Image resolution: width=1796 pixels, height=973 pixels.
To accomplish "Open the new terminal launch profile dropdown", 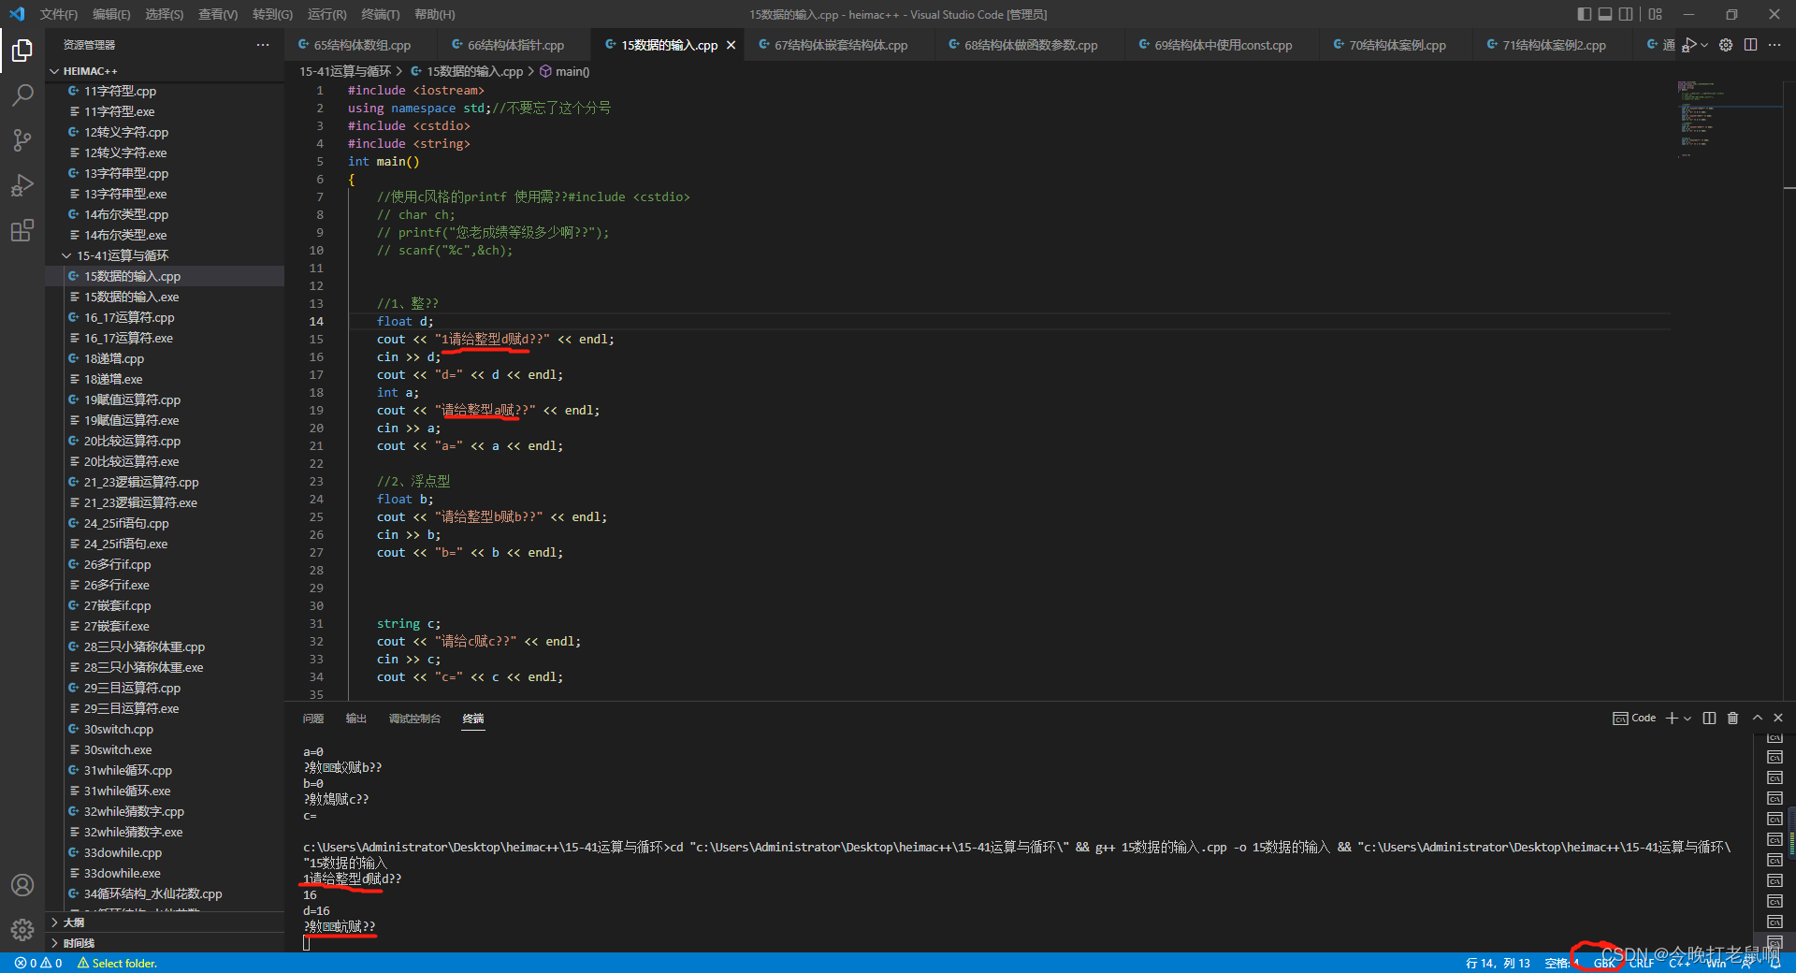I will 1687,719.
